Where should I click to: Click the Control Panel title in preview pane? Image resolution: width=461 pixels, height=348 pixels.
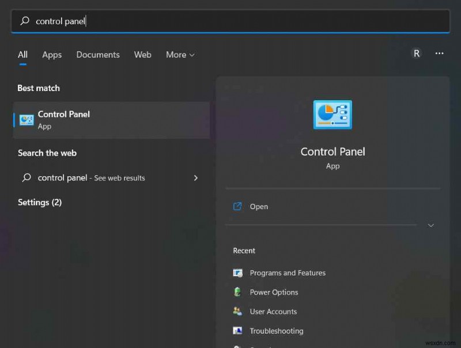(x=332, y=152)
